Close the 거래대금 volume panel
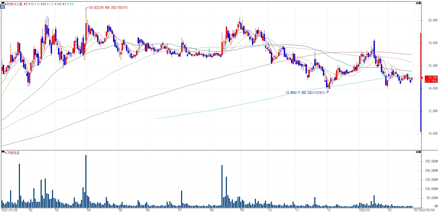This screenshot has width=438, height=212. click(420, 152)
